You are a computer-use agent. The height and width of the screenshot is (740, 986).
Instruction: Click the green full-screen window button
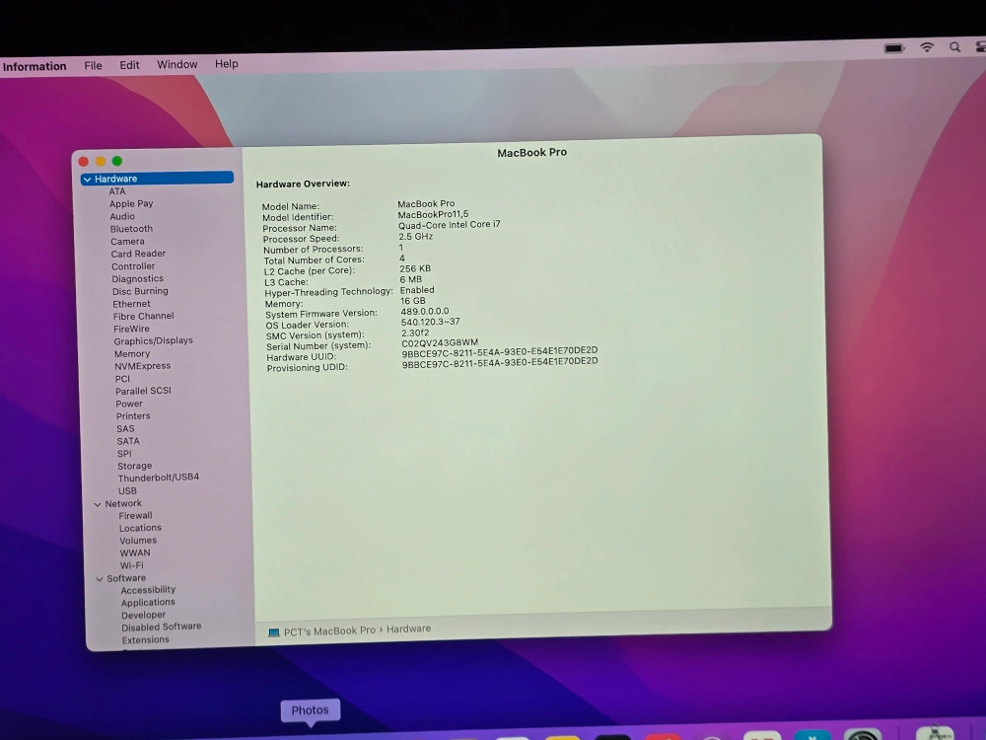point(117,161)
